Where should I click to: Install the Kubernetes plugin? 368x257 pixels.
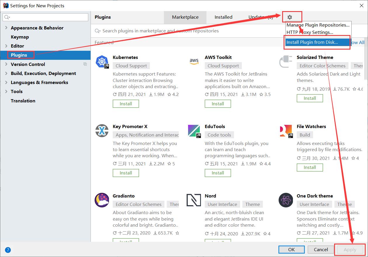pyautogui.click(x=126, y=104)
